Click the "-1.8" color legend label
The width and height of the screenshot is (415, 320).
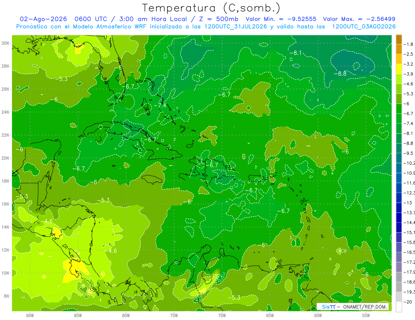[x=409, y=44]
